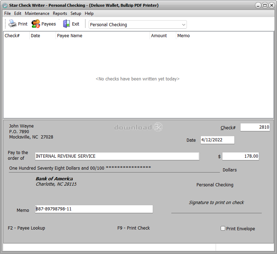277x254 pixels.
Task: Open the Reports menu
Action: coord(60,13)
